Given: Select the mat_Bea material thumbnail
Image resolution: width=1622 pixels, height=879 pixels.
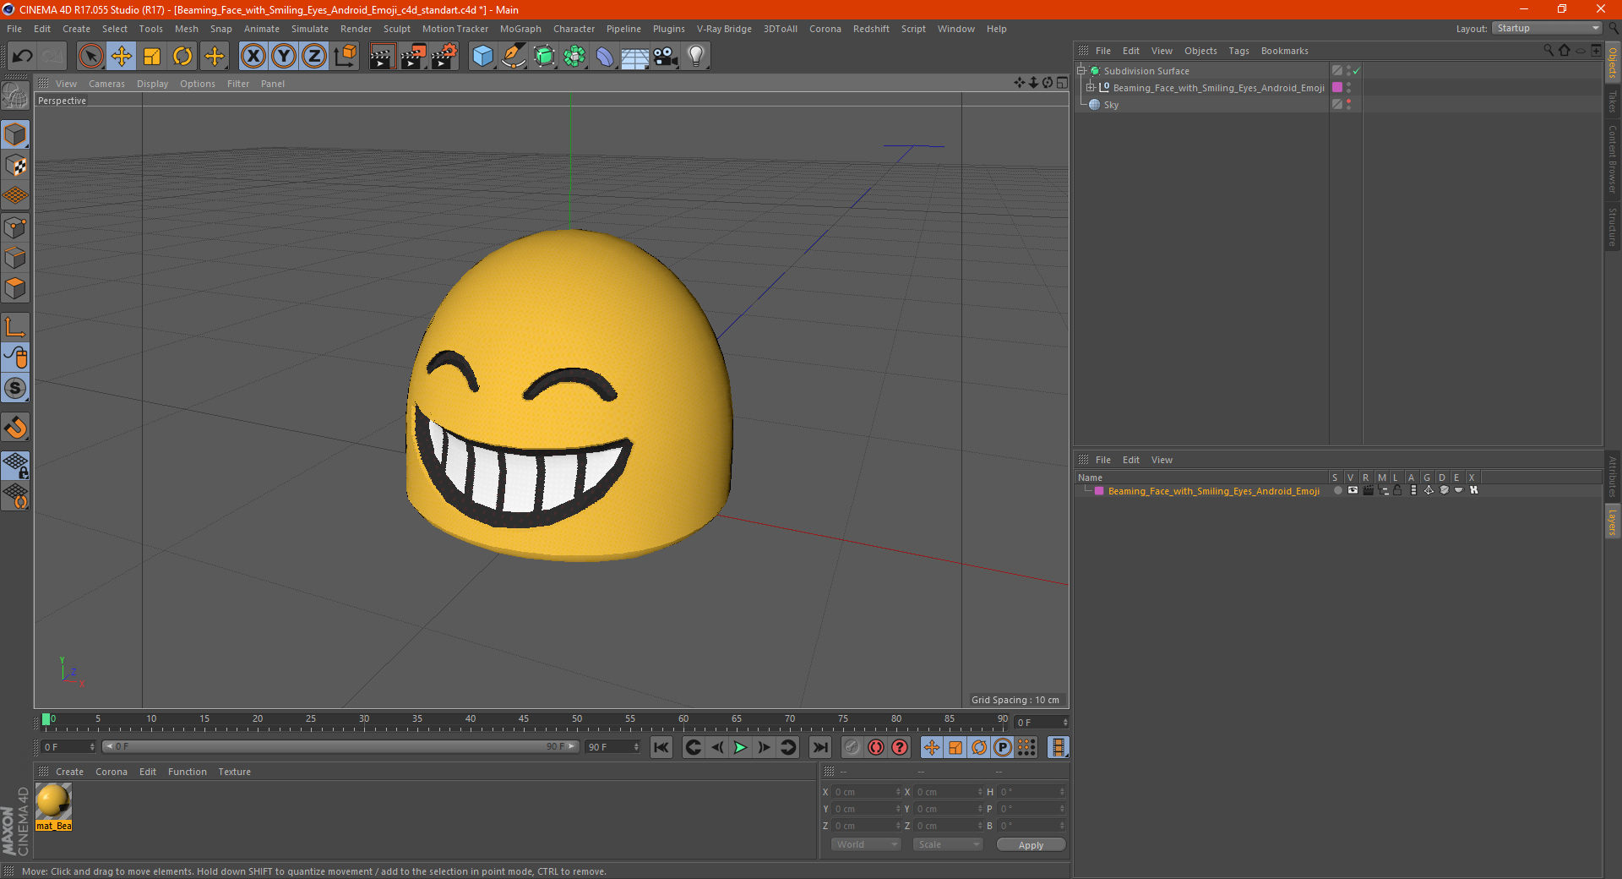Looking at the screenshot, I should (x=53, y=803).
